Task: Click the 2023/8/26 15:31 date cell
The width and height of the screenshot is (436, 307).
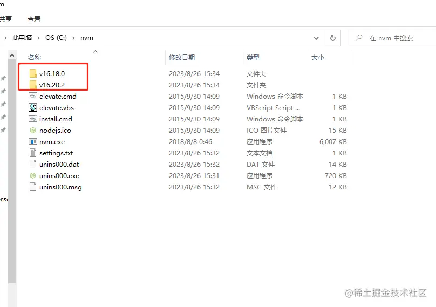Action: point(194,176)
